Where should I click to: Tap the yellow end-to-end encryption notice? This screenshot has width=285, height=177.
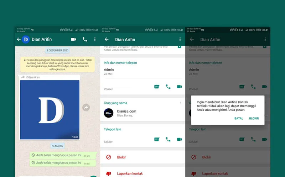click(x=57, y=65)
